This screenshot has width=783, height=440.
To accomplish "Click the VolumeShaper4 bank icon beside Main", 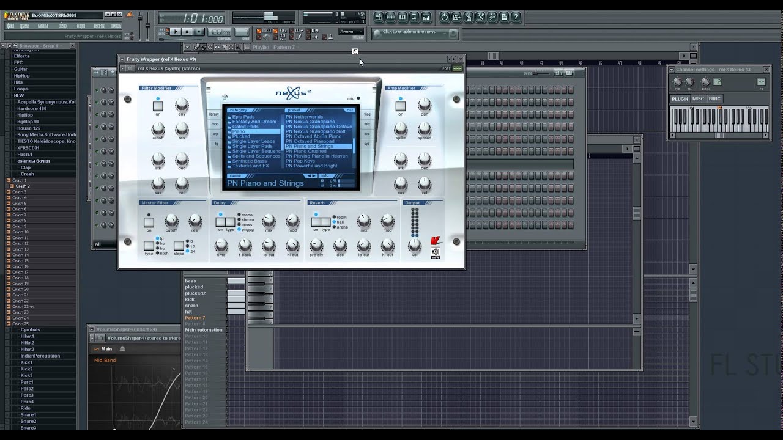I will click(x=122, y=349).
